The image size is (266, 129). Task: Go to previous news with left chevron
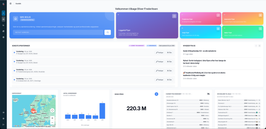point(256,46)
